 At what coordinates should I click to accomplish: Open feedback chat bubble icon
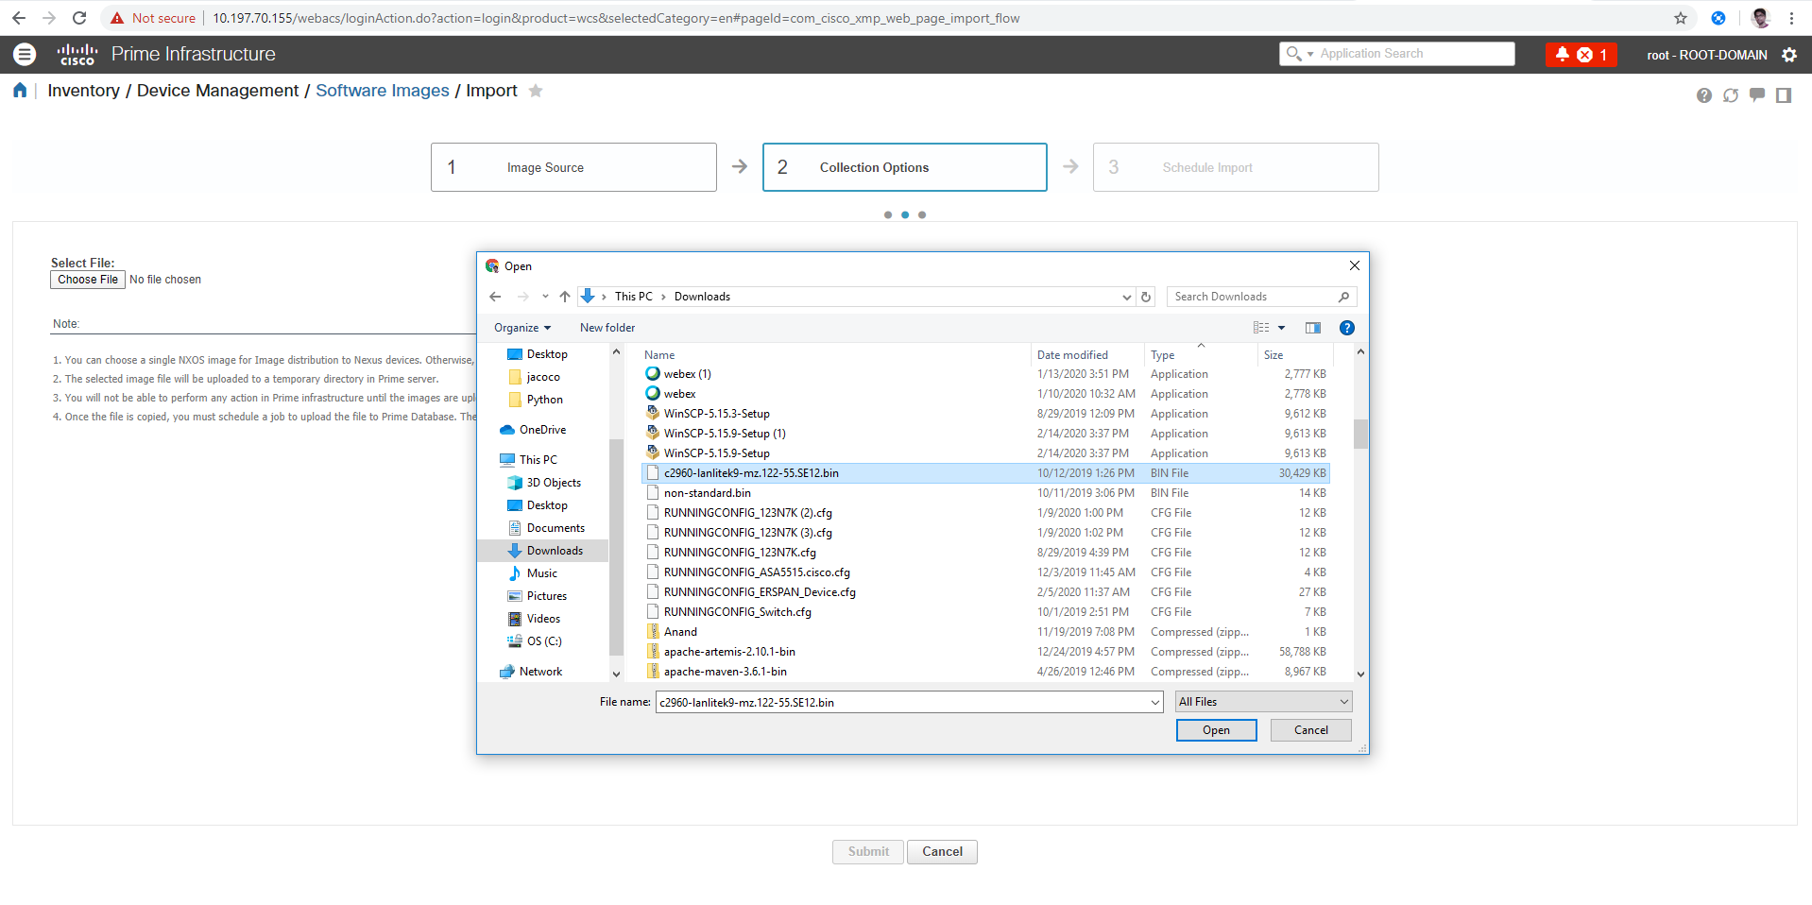pyautogui.click(x=1756, y=95)
